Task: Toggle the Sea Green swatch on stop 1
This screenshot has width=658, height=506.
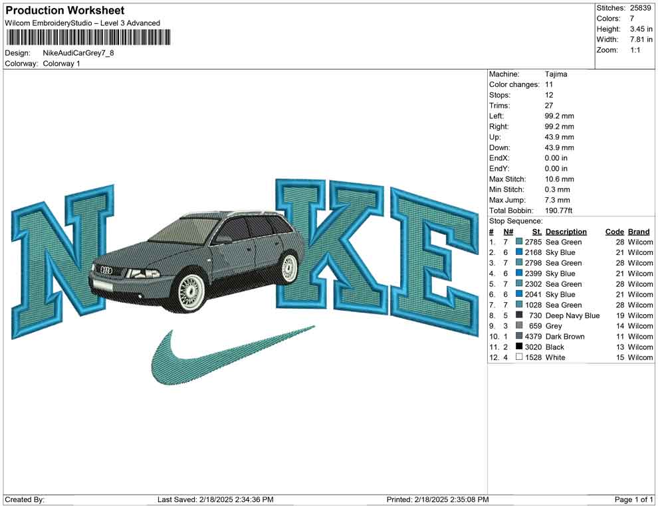Action: pos(519,242)
